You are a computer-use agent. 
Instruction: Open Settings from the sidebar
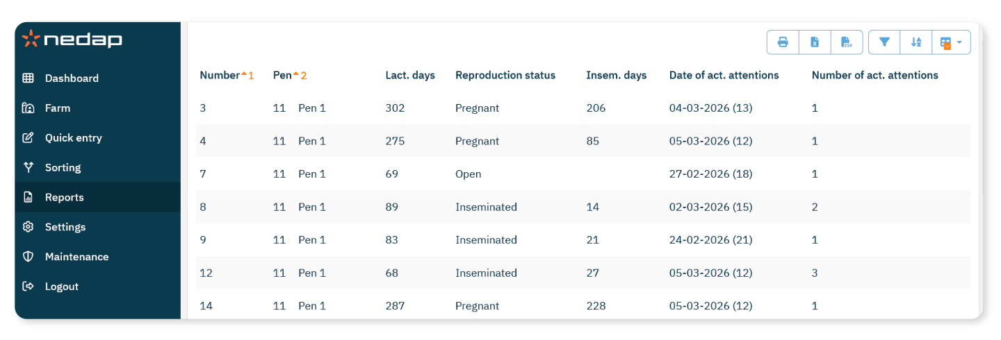point(65,228)
